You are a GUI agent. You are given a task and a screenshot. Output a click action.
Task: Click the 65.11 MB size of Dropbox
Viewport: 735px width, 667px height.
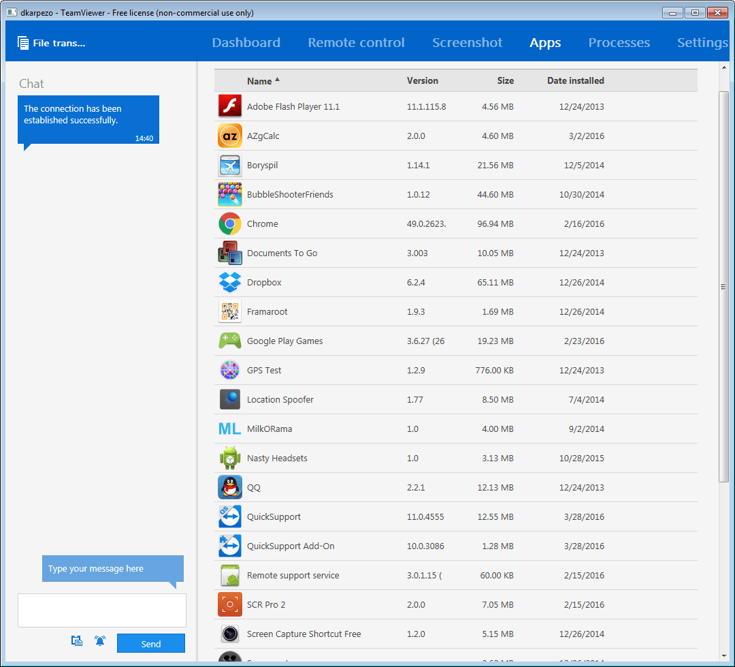[495, 282]
